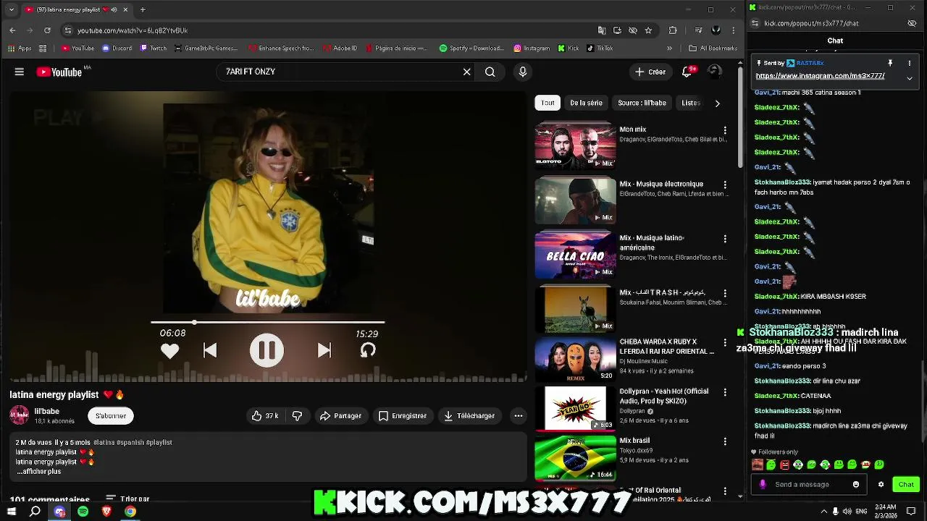Click the progress bar in the video graphic
The width and height of the screenshot is (927, 521).
pos(267,322)
